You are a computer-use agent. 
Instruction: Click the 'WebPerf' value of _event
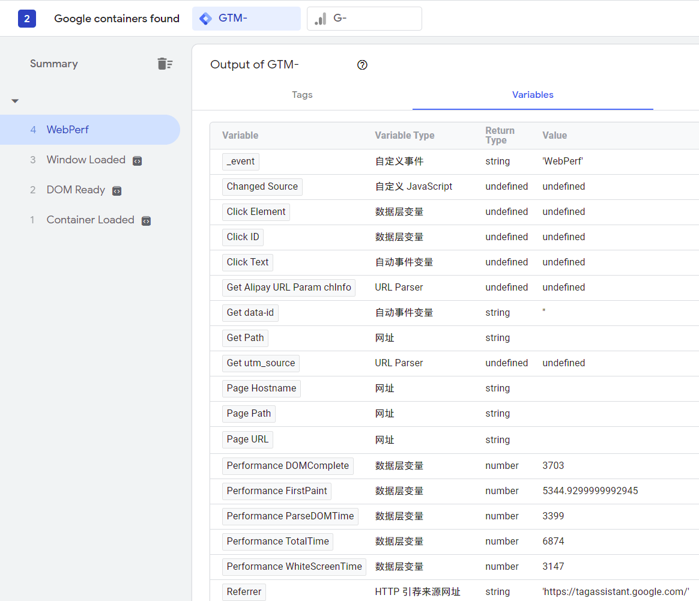point(563,162)
